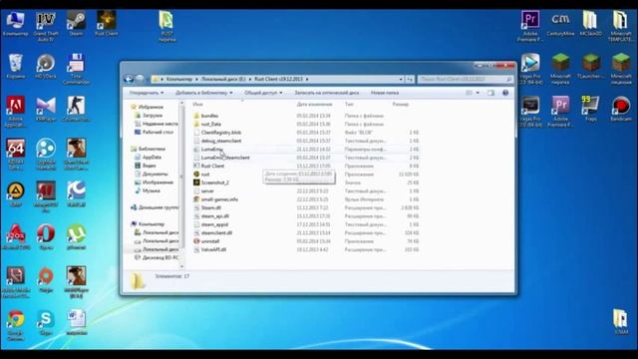Click the Explorer search input field
Viewport: 638px width, 359px height.
[465, 79]
